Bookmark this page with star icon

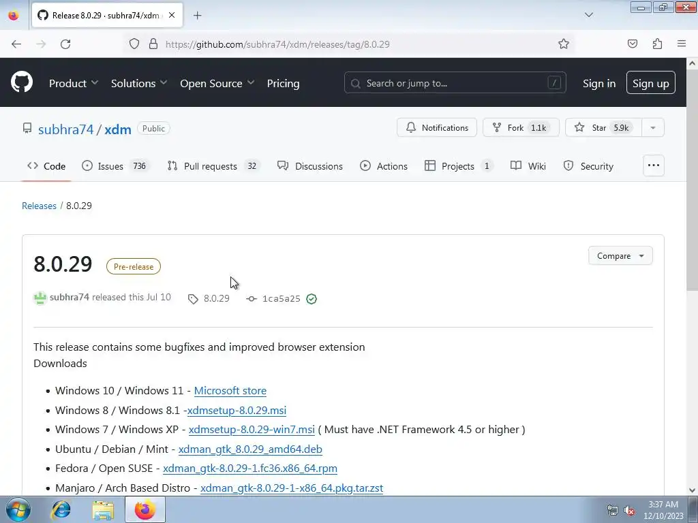pyautogui.click(x=564, y=44)
